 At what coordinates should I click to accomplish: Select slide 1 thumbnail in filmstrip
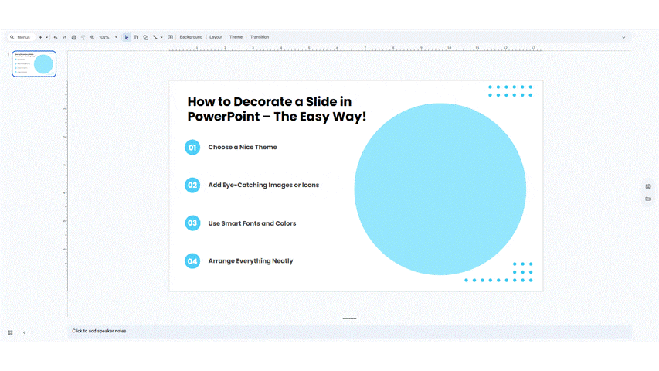click(x=34, y=63)
